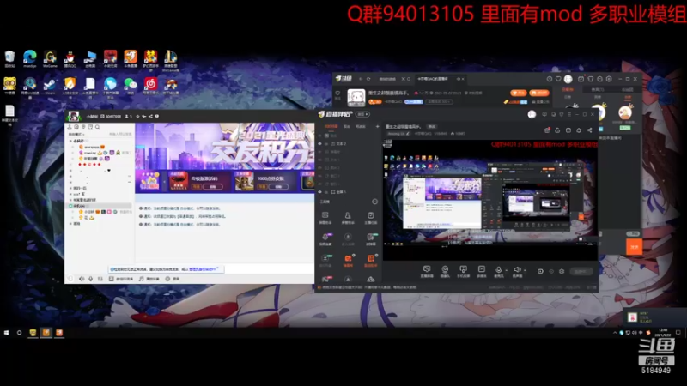Launch League of Legends desktop shortcut
The image size is (687, 386).
170,59
